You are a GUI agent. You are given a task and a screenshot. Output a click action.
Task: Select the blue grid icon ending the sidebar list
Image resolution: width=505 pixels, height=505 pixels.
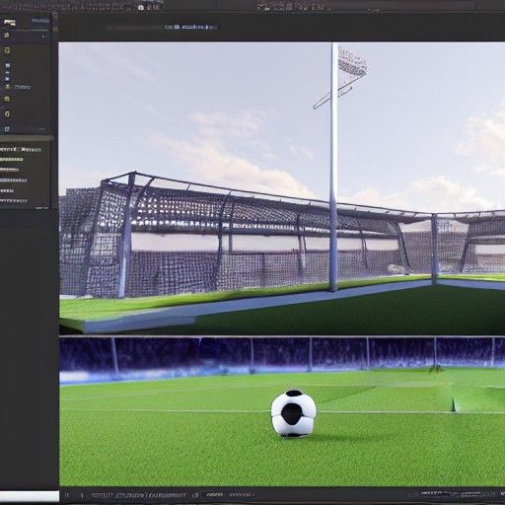pyautogui.click(x=7, y=129)
